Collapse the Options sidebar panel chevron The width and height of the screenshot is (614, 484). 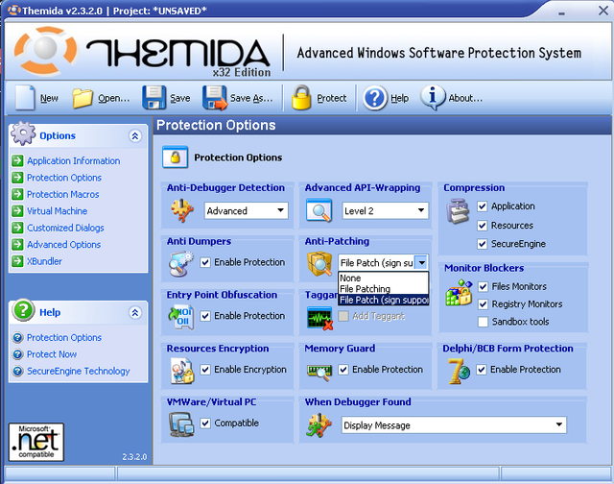click(x=135, y=136)
